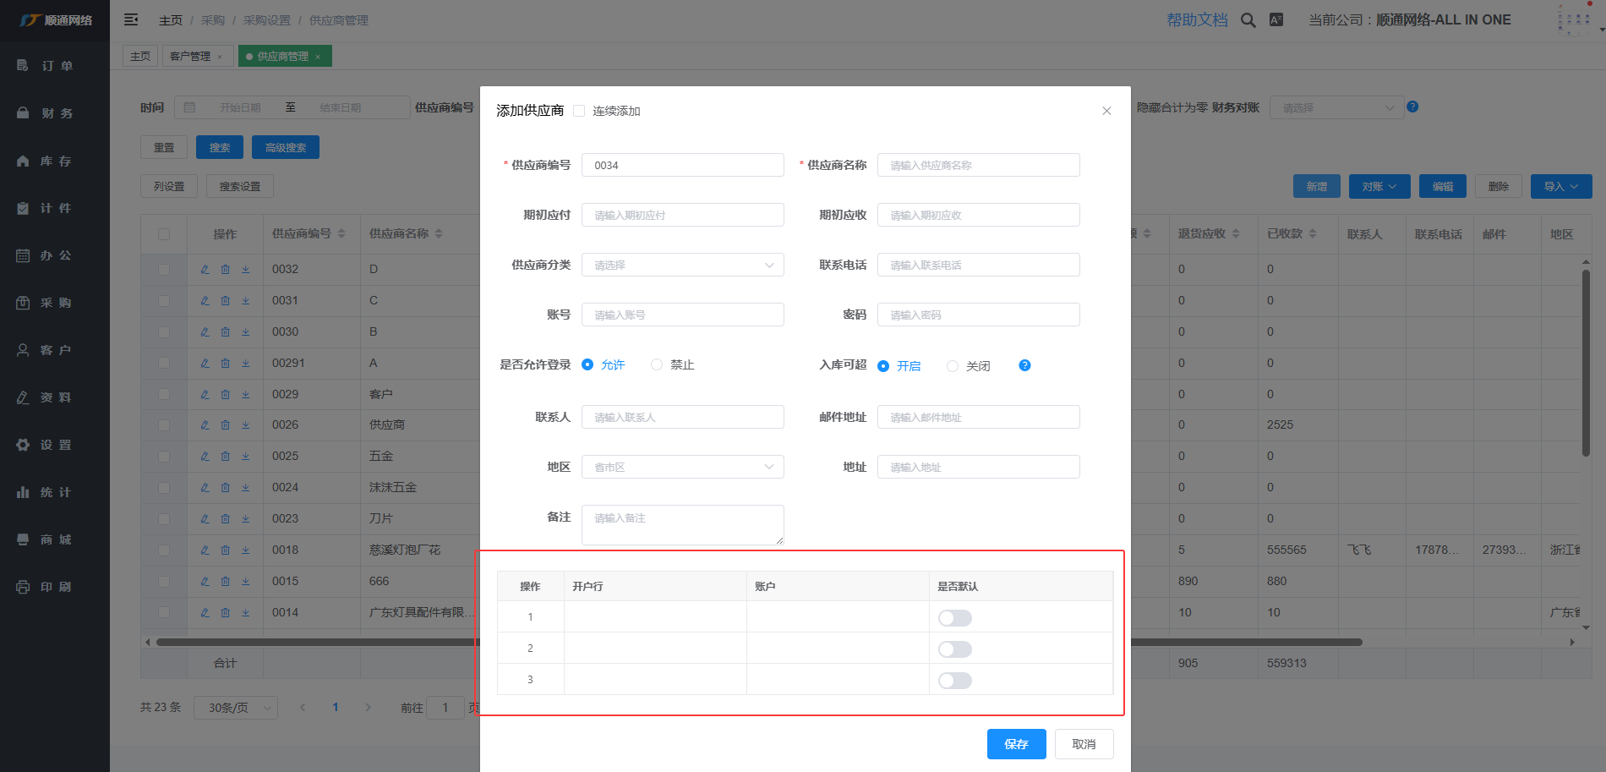Viewport: 1606px width, 772px height.
Task: Open the 财务对账 请选择 dropdown
Action: pos(1336,107)
